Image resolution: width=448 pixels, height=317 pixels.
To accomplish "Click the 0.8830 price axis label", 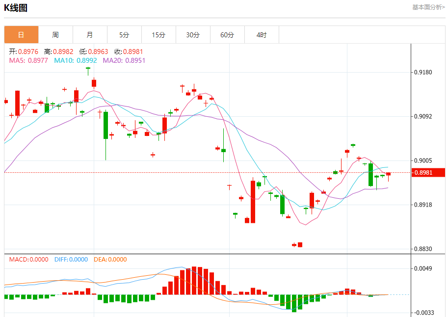I will point(423,249).
